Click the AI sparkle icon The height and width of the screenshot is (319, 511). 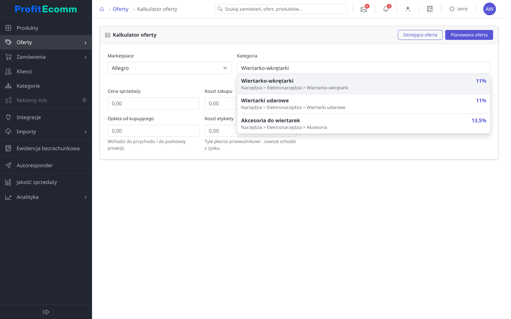[x=408, y=9]
